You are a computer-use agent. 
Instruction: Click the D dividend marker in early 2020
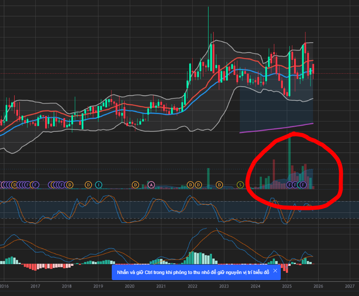[135, 185]
